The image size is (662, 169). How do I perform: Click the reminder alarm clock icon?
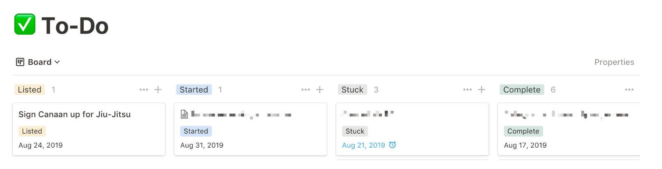pyautogui.click(x=393, y=145)
